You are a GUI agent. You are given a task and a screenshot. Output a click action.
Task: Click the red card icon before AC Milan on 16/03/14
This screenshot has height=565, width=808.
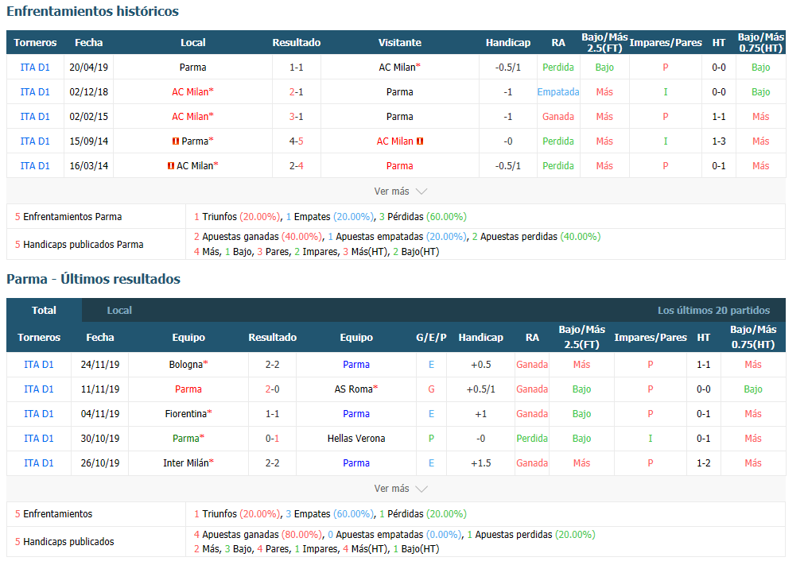(x=170, y=166)
